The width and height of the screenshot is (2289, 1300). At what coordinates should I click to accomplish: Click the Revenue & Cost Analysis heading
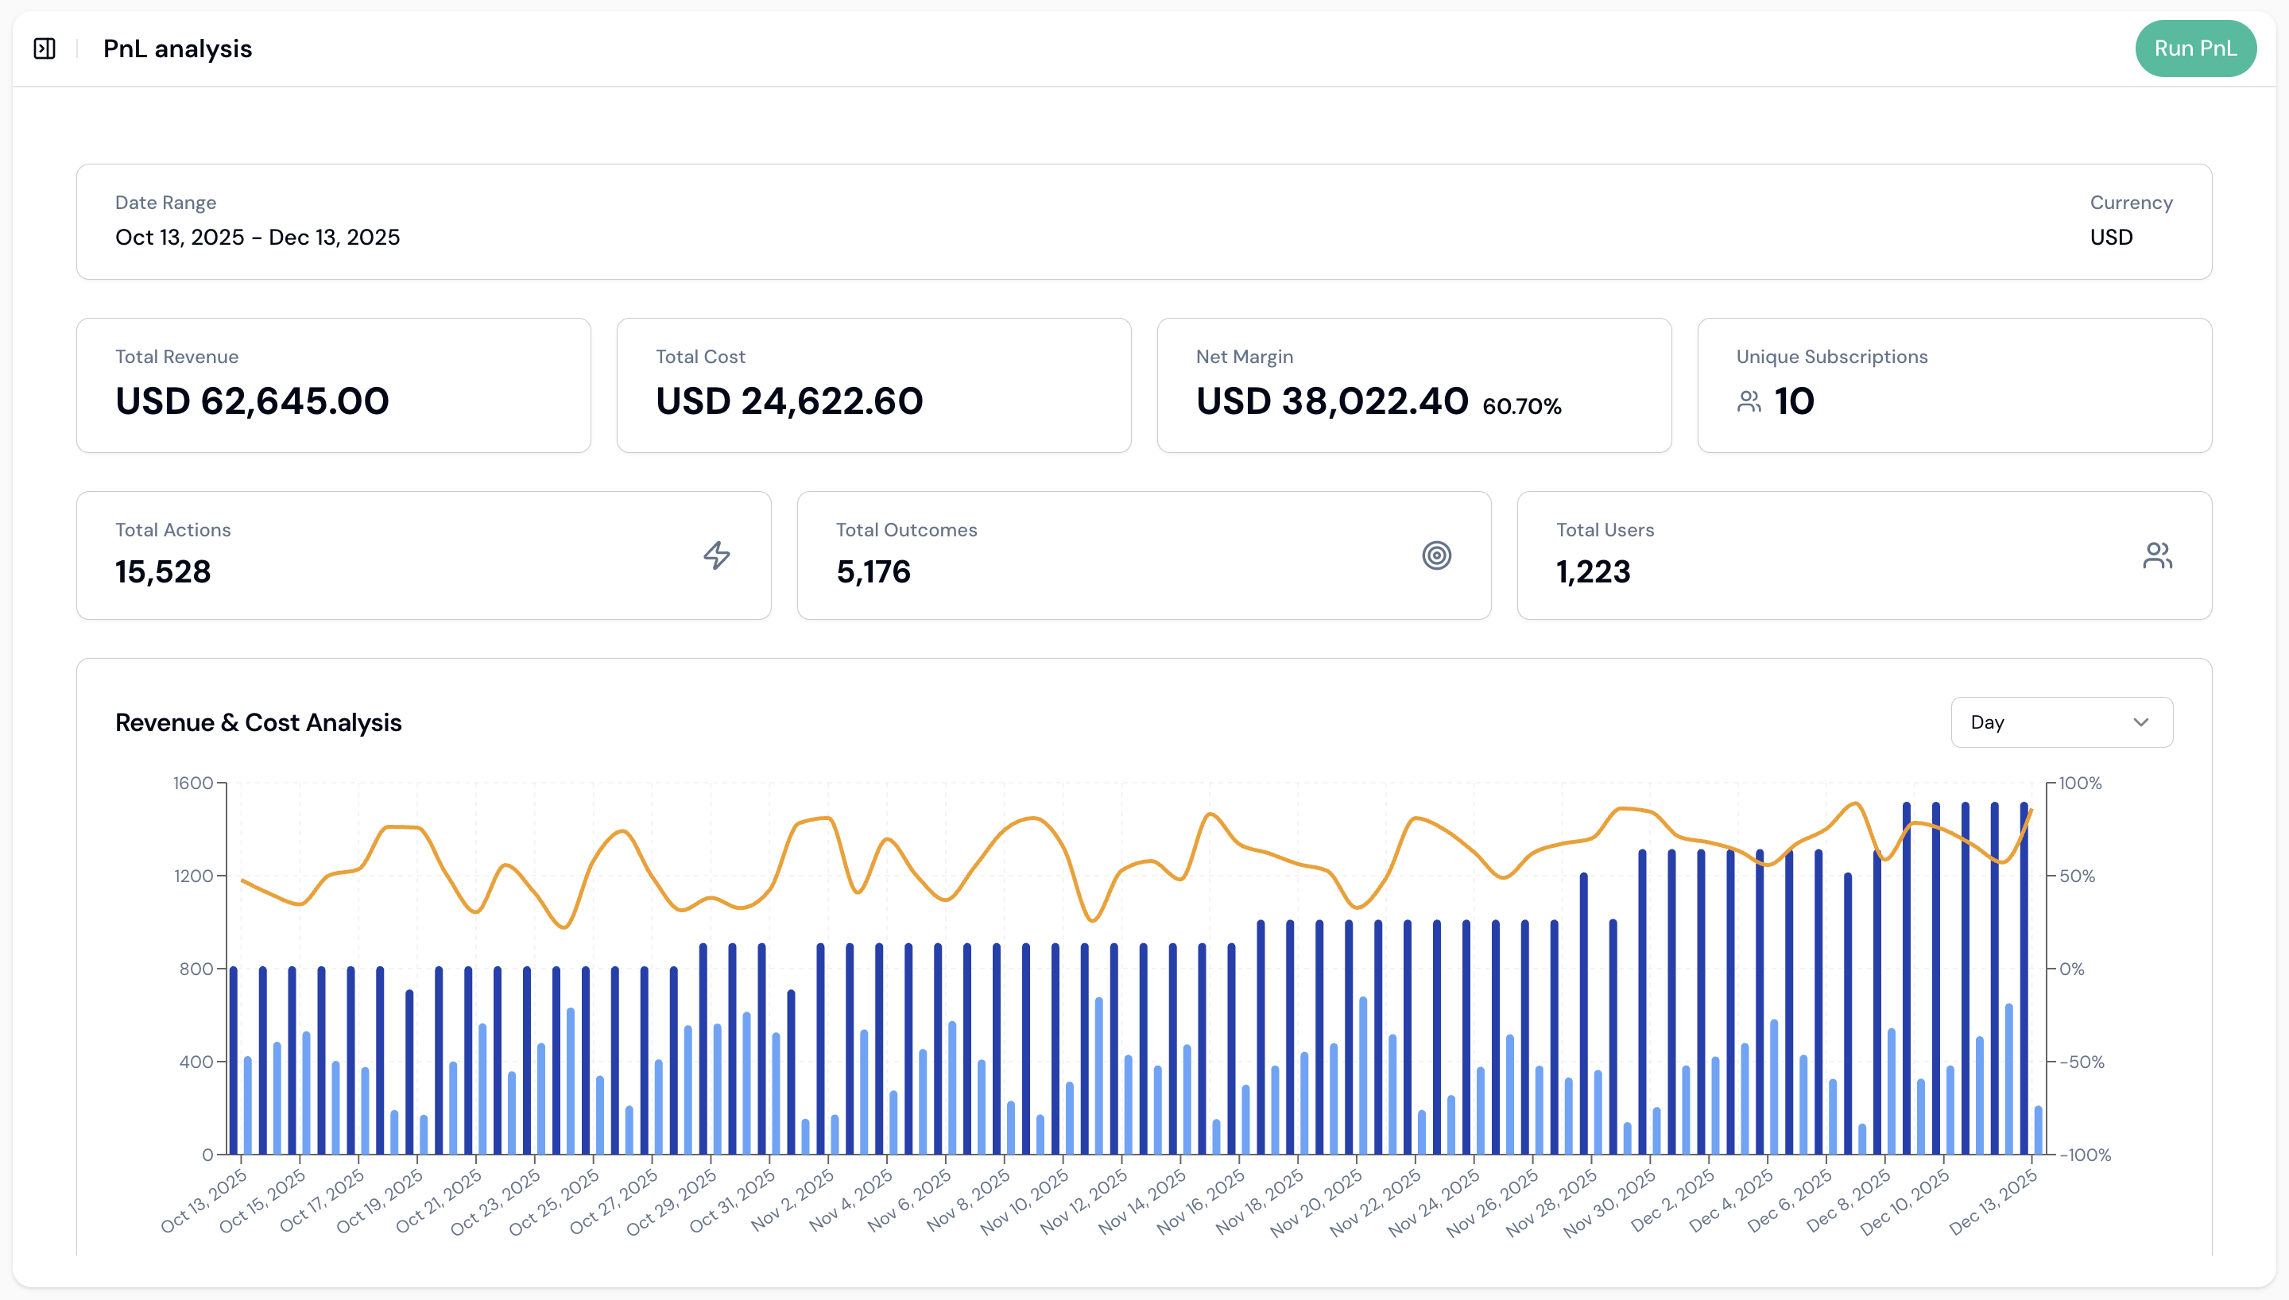click(x=259, y=722)
